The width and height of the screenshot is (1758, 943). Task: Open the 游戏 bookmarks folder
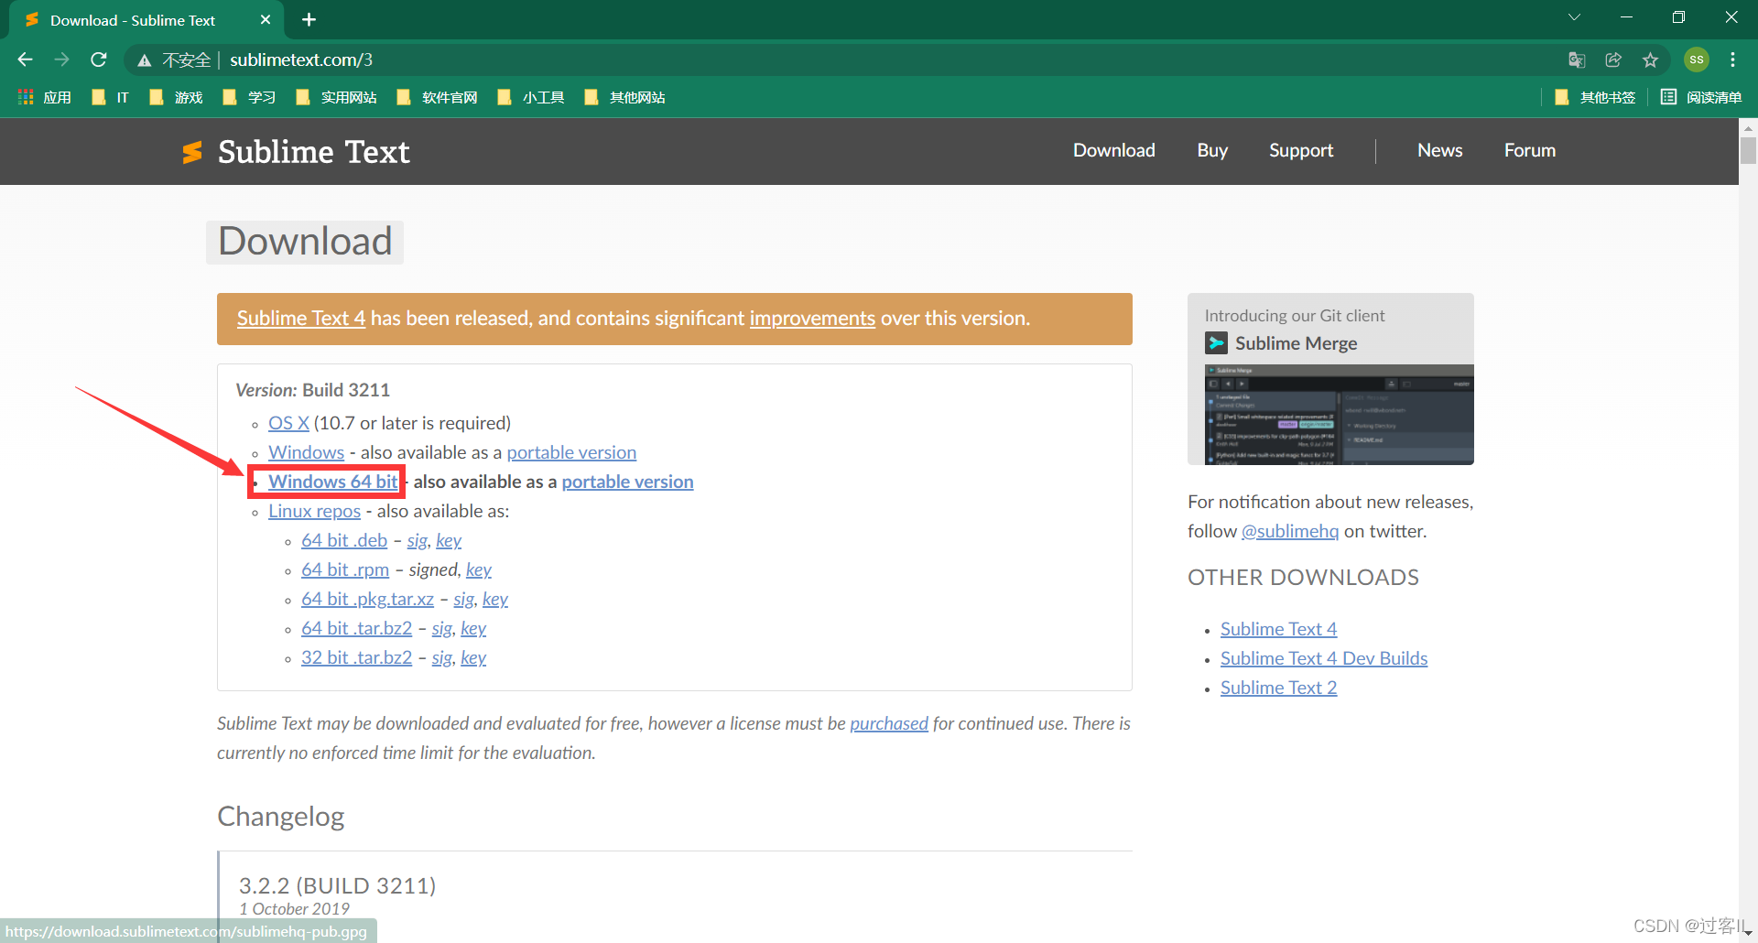point(176,97)
